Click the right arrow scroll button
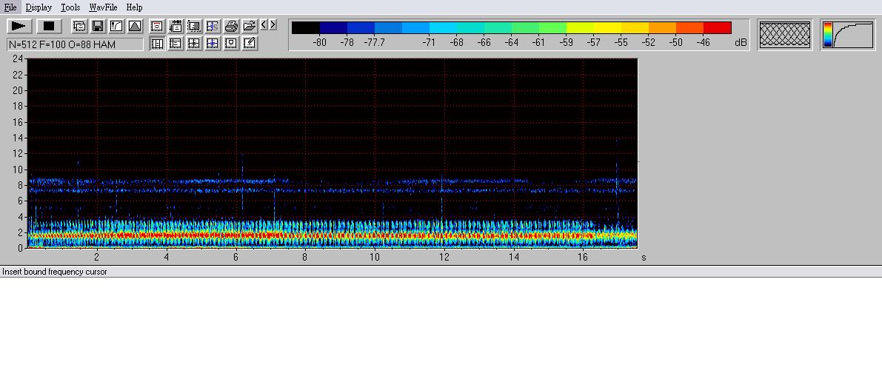The height and width of the screenshot is (379, 882). coord(273,25)
